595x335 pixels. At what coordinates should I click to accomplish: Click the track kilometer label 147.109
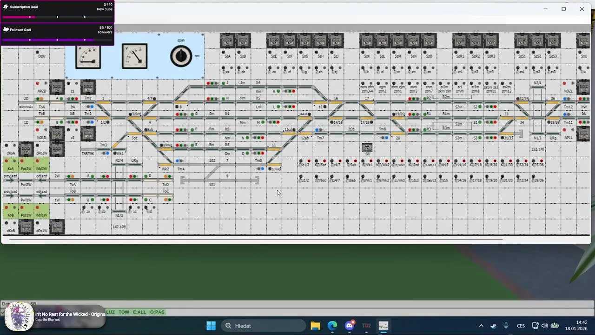click(x=119, y=227)
